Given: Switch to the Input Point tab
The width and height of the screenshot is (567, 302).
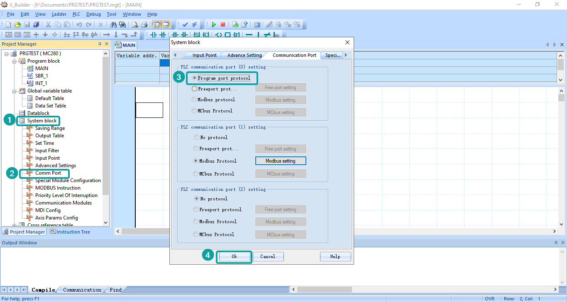Looking at the screenshot, I should pos(204,55).
